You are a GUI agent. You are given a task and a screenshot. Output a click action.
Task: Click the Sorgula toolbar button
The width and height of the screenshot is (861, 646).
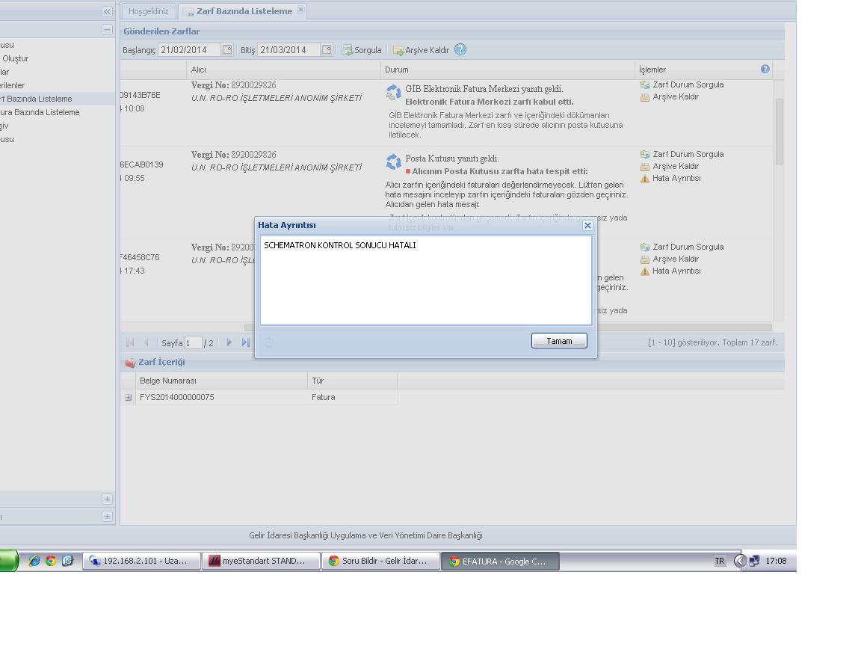(x=362, y=50)
